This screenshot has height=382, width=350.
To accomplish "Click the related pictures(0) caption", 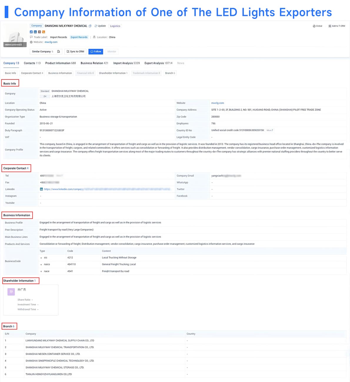I will pos(13,45).
